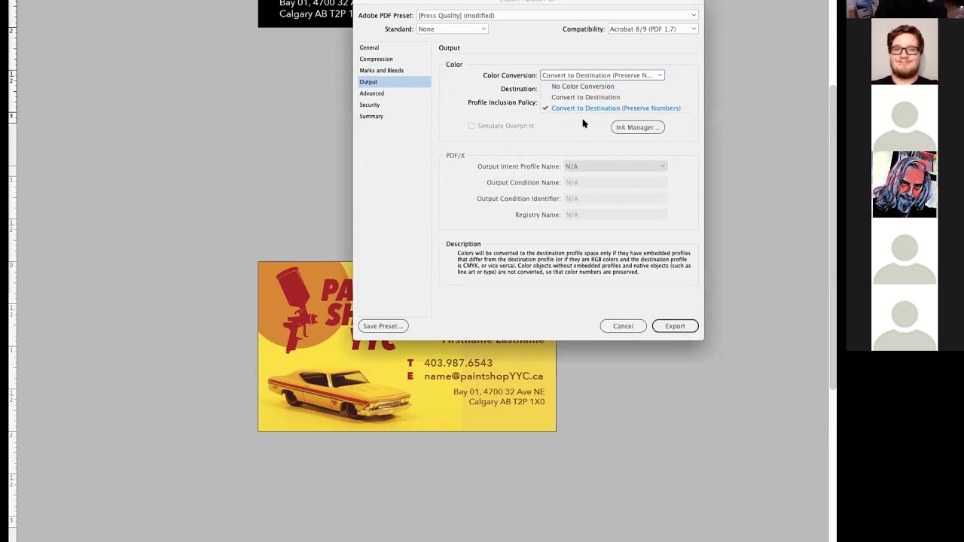The image size is (964, 542).
Task: Click the Description text in the dialog
Action: (x=574, y=263)
